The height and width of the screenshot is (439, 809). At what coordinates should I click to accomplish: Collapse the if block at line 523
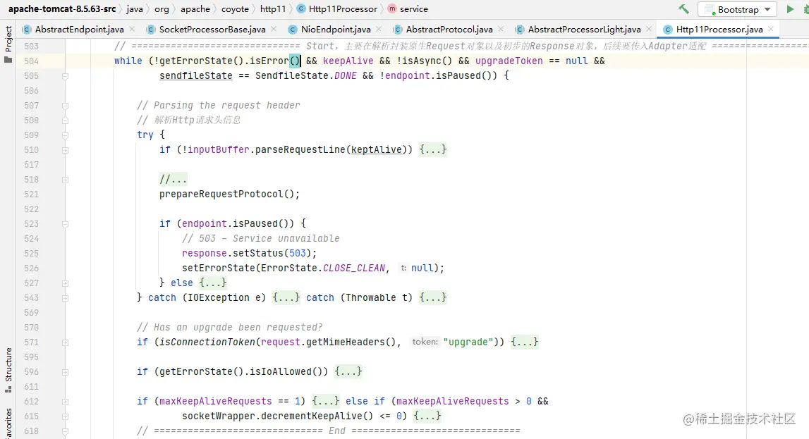(63, 223)
